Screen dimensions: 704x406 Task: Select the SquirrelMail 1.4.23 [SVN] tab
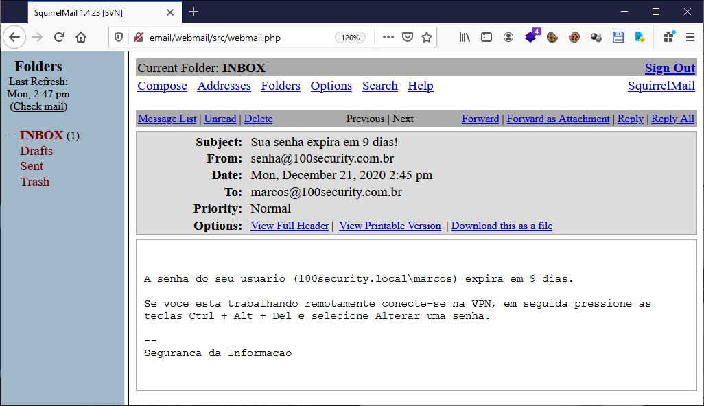pyautogui.click(x=105, y=12)
